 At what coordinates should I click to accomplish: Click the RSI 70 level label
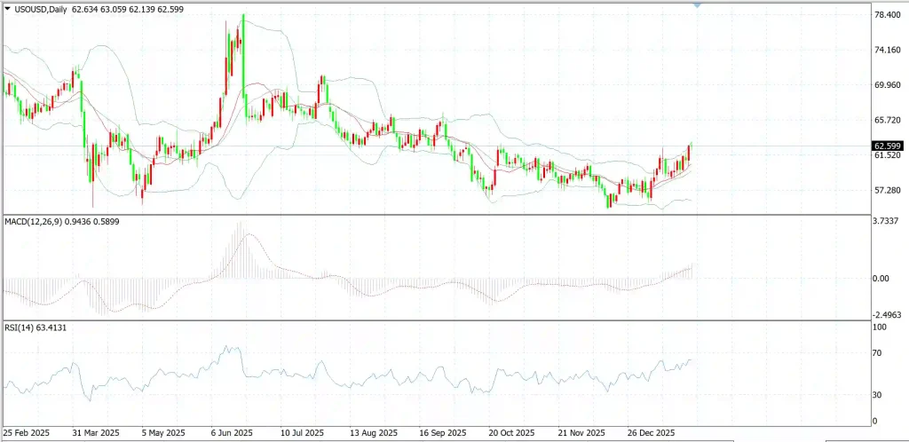[878, 352]
